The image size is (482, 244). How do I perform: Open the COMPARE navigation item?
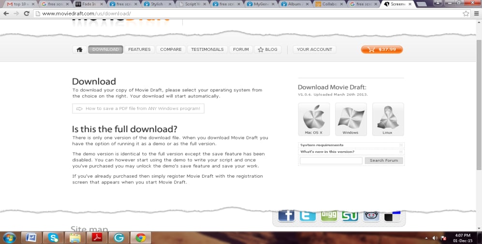click(171, 49)
